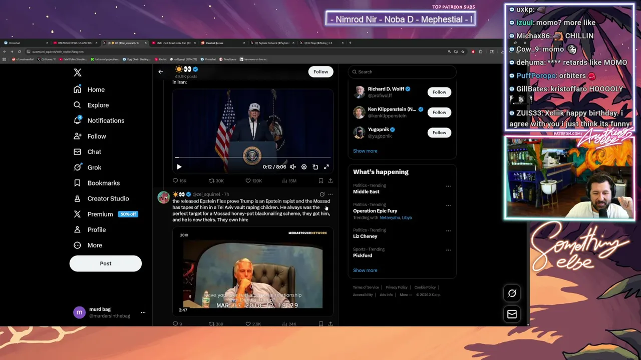The height and width of the screenshot is (360, 641).
Task: Open Richard D. Wolff's profile name
Action: 386,89
